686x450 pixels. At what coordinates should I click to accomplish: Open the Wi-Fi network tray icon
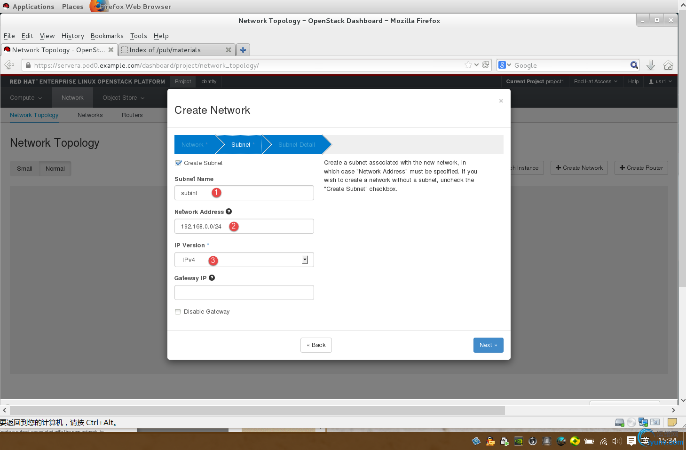[603, 441]
